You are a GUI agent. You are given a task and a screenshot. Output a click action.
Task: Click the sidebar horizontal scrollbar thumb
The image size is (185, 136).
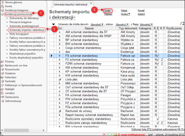click(x=16, y=130)
